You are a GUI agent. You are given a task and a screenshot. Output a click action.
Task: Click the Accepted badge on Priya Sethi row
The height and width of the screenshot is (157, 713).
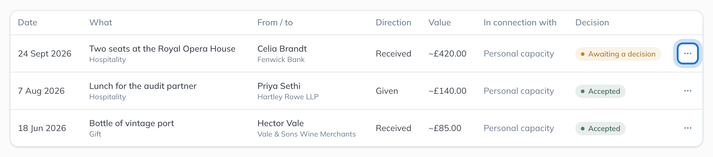[600, 91]
